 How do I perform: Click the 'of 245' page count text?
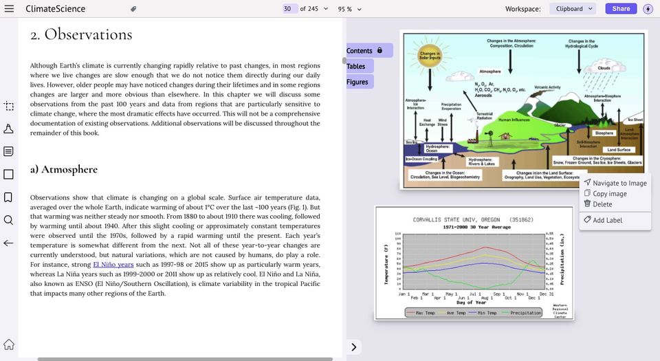(309, 9)
